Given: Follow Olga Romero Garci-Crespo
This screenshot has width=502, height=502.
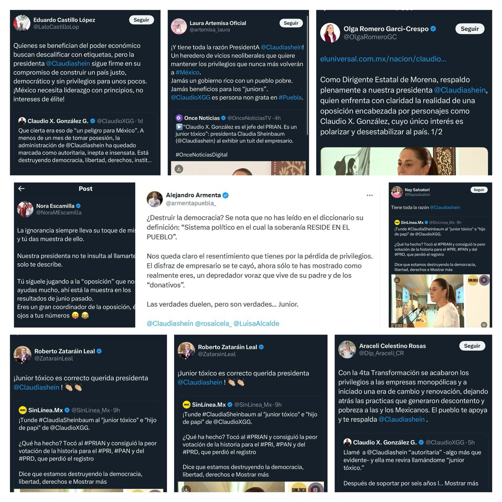Looking at the screenshot, I should [470, 29].
